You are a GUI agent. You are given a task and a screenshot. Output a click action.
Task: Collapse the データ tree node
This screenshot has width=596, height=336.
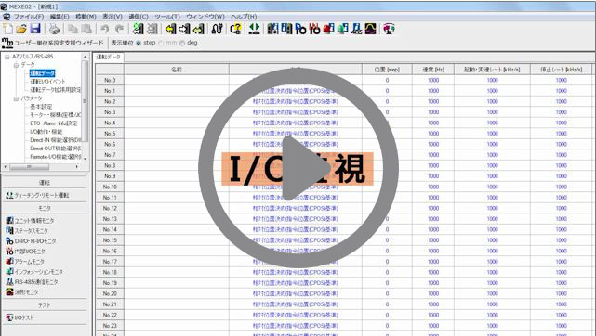coord(16,65)
